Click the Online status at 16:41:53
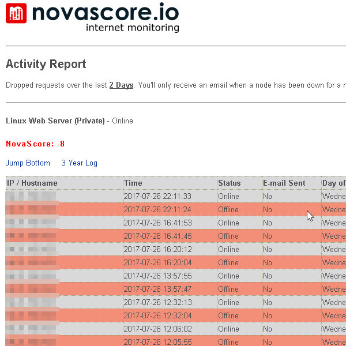This screenshot has height=346, width=346. pos(228,223)
